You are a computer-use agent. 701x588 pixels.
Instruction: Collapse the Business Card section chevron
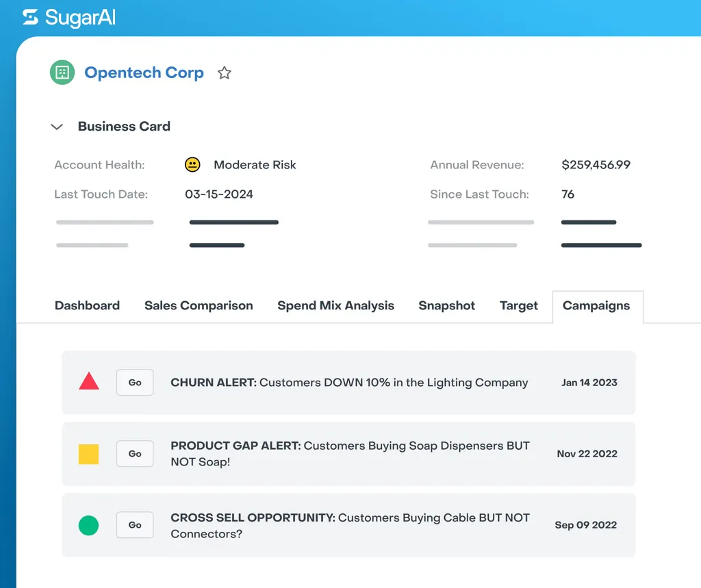point(58,127)
